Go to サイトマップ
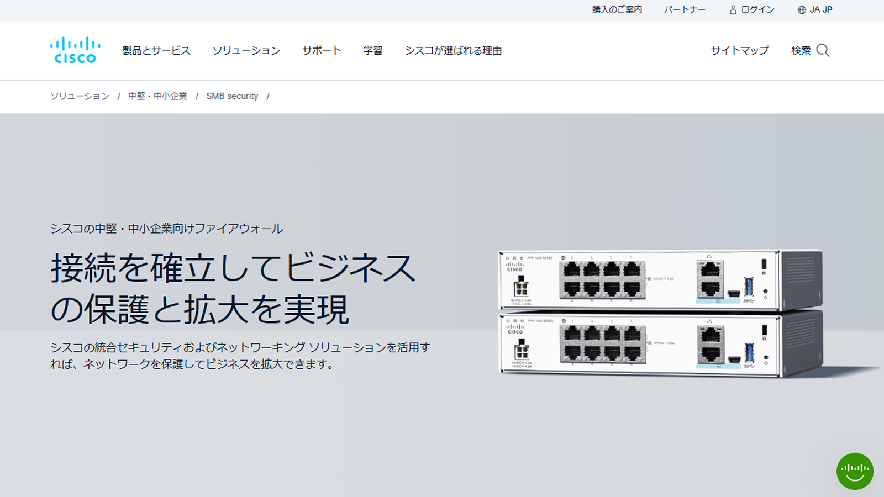 point(740,51)
